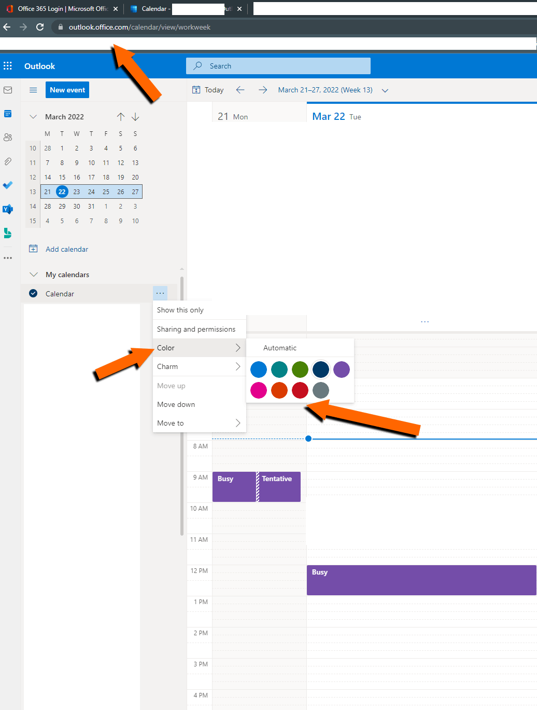This screenshot has width=537, height=710.
Task: Select March 31 in the mini calendar
Action: 91,206
